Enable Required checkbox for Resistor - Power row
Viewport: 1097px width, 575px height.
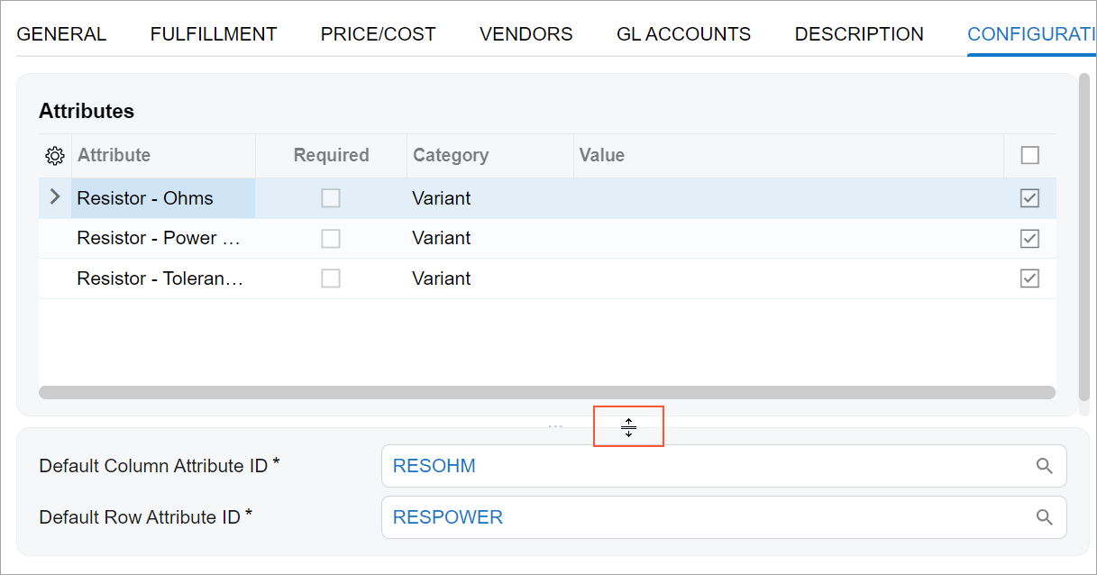coord(331,239)
